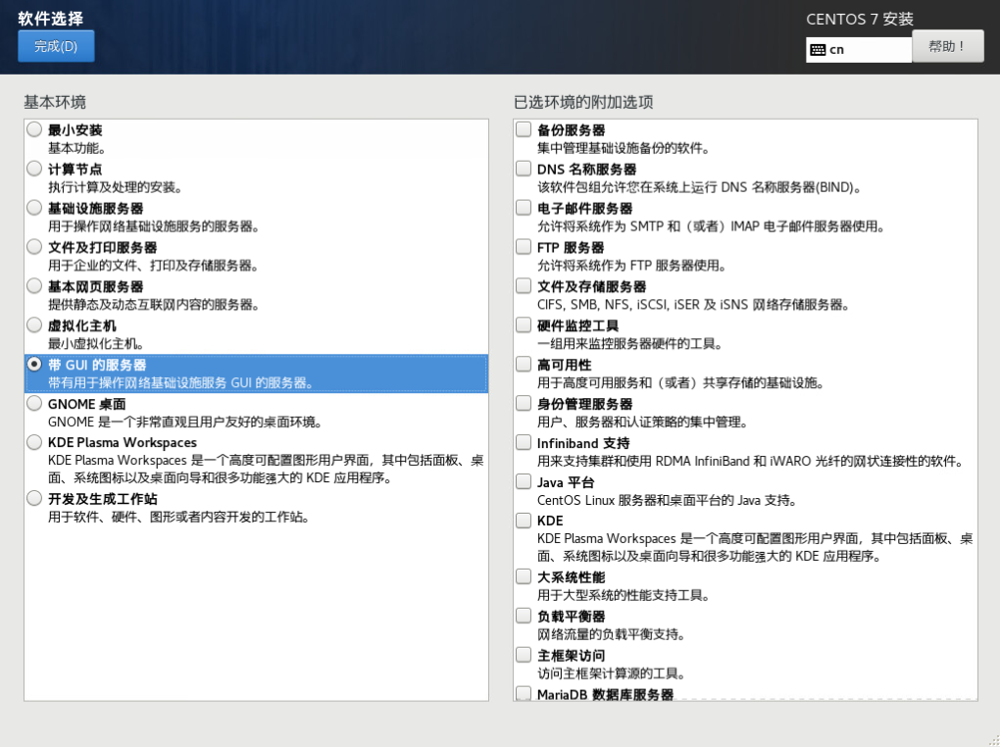Select the GNOME 桌面 radio option

tap(34, 404)
